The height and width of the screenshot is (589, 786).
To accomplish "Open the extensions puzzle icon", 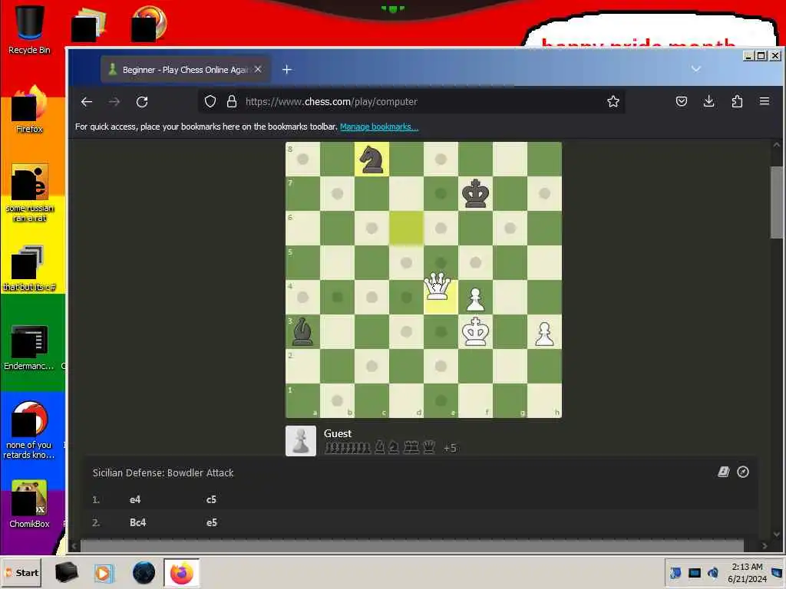I will [x=737, y=102].
